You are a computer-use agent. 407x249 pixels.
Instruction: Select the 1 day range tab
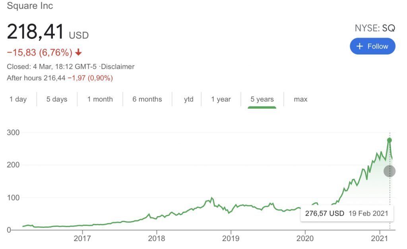click(x=18, y=99)
